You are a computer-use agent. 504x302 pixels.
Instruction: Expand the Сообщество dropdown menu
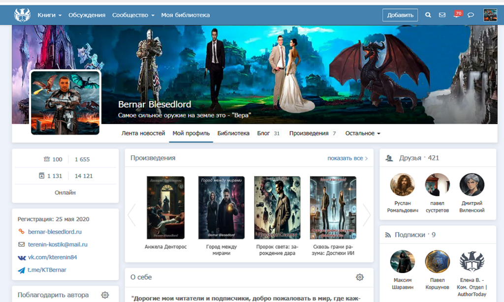point(133,15)
